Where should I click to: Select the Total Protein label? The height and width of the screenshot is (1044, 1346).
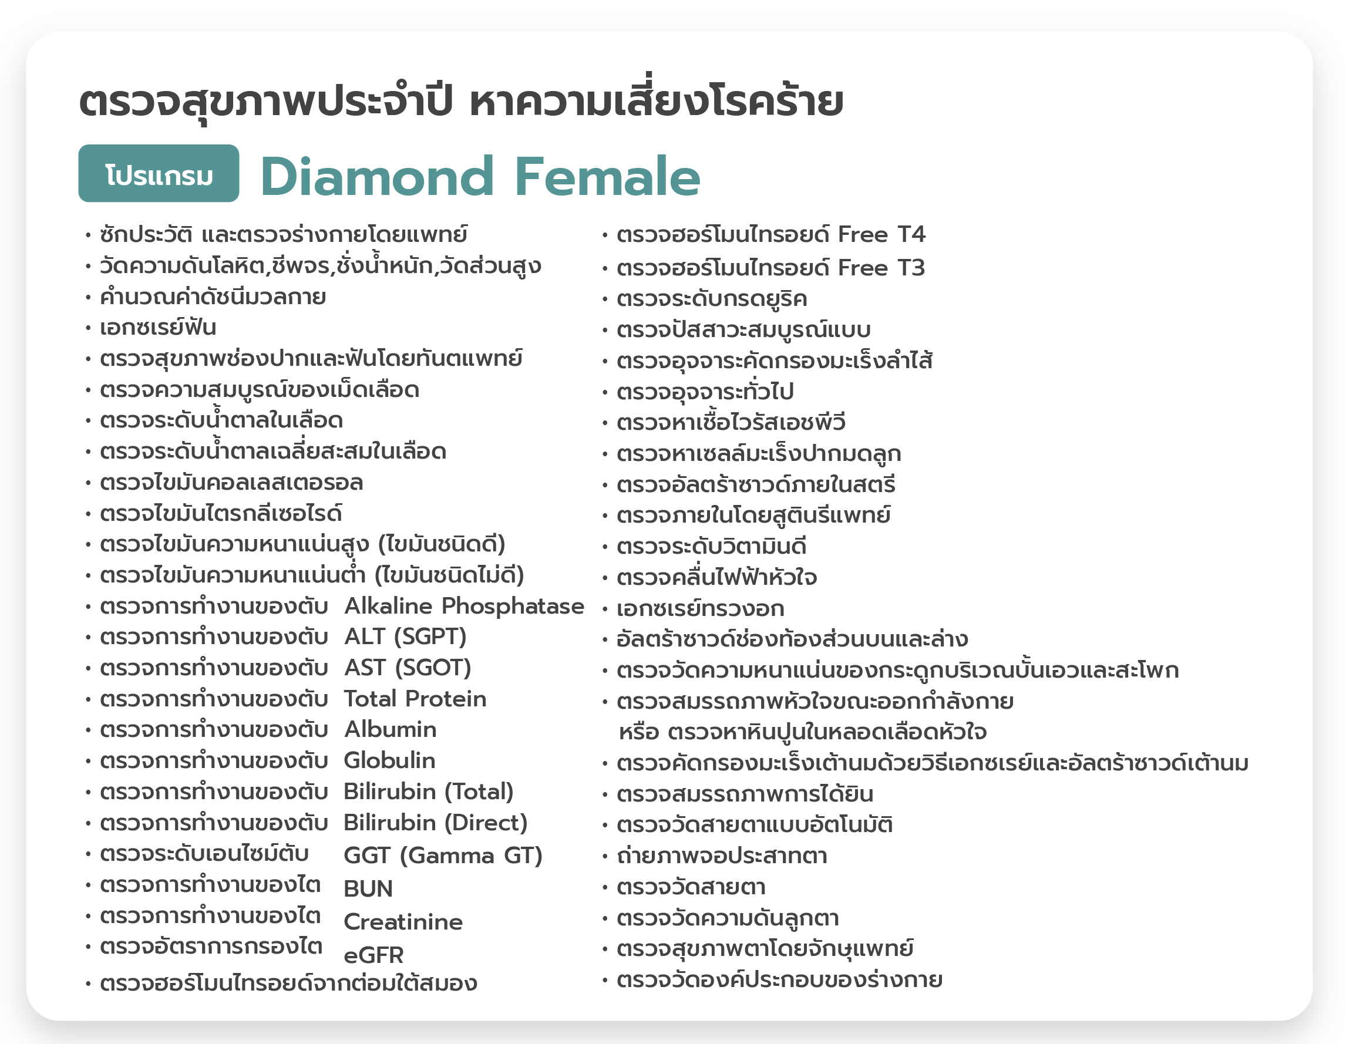[415, 698]
